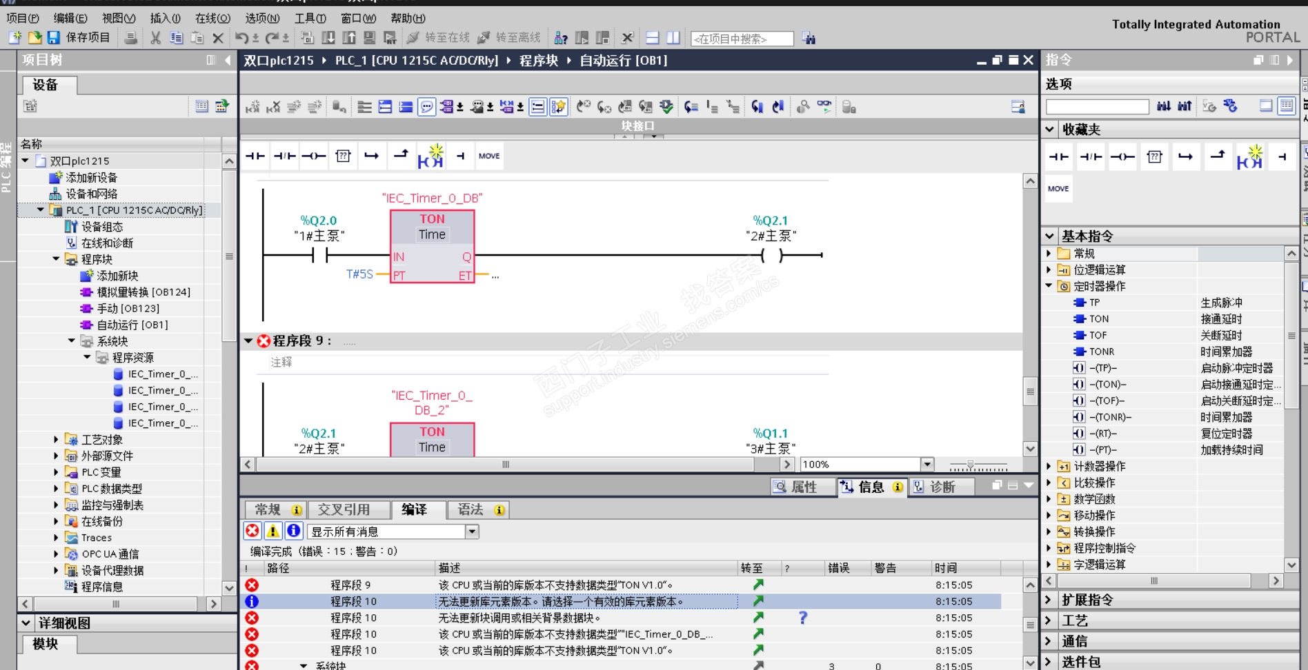Collapse the 程序块 tree node

tap(56, 259)
